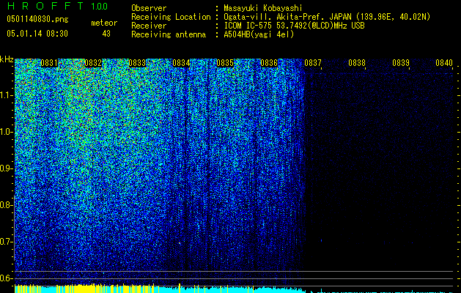Click the Receiving Location value text
This screenshot has height=293, width=461.
coord(327,17)
